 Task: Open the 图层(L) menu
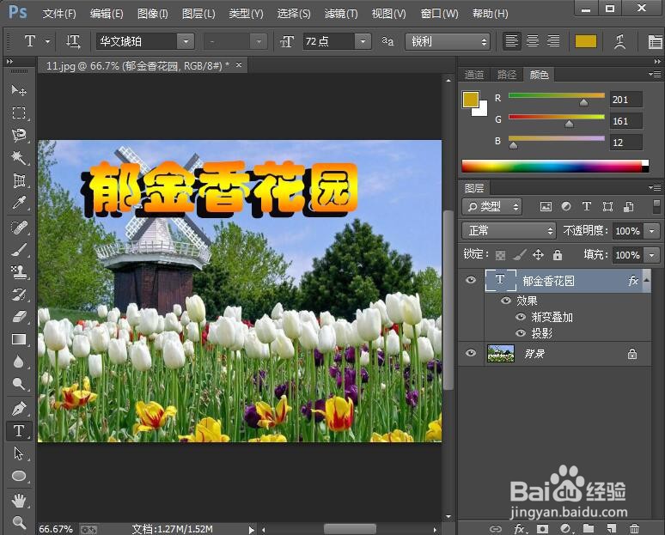tap(198, 14)
